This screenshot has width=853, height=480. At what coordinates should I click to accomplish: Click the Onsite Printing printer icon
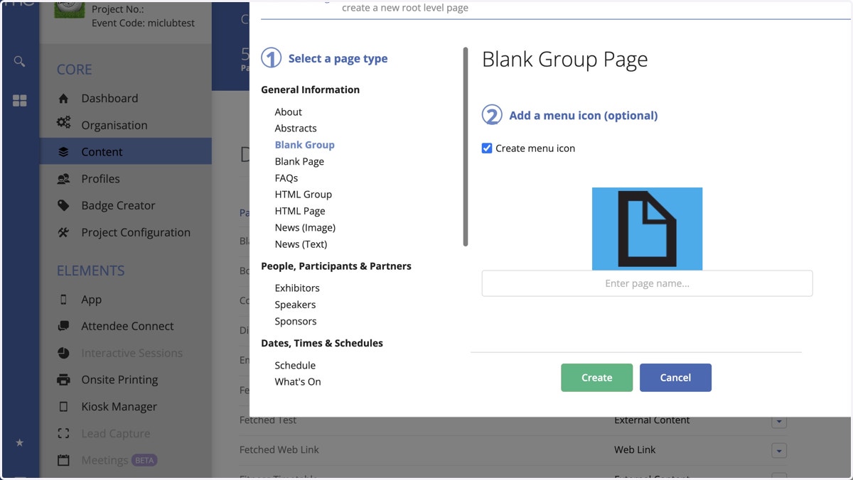(63, 379)
